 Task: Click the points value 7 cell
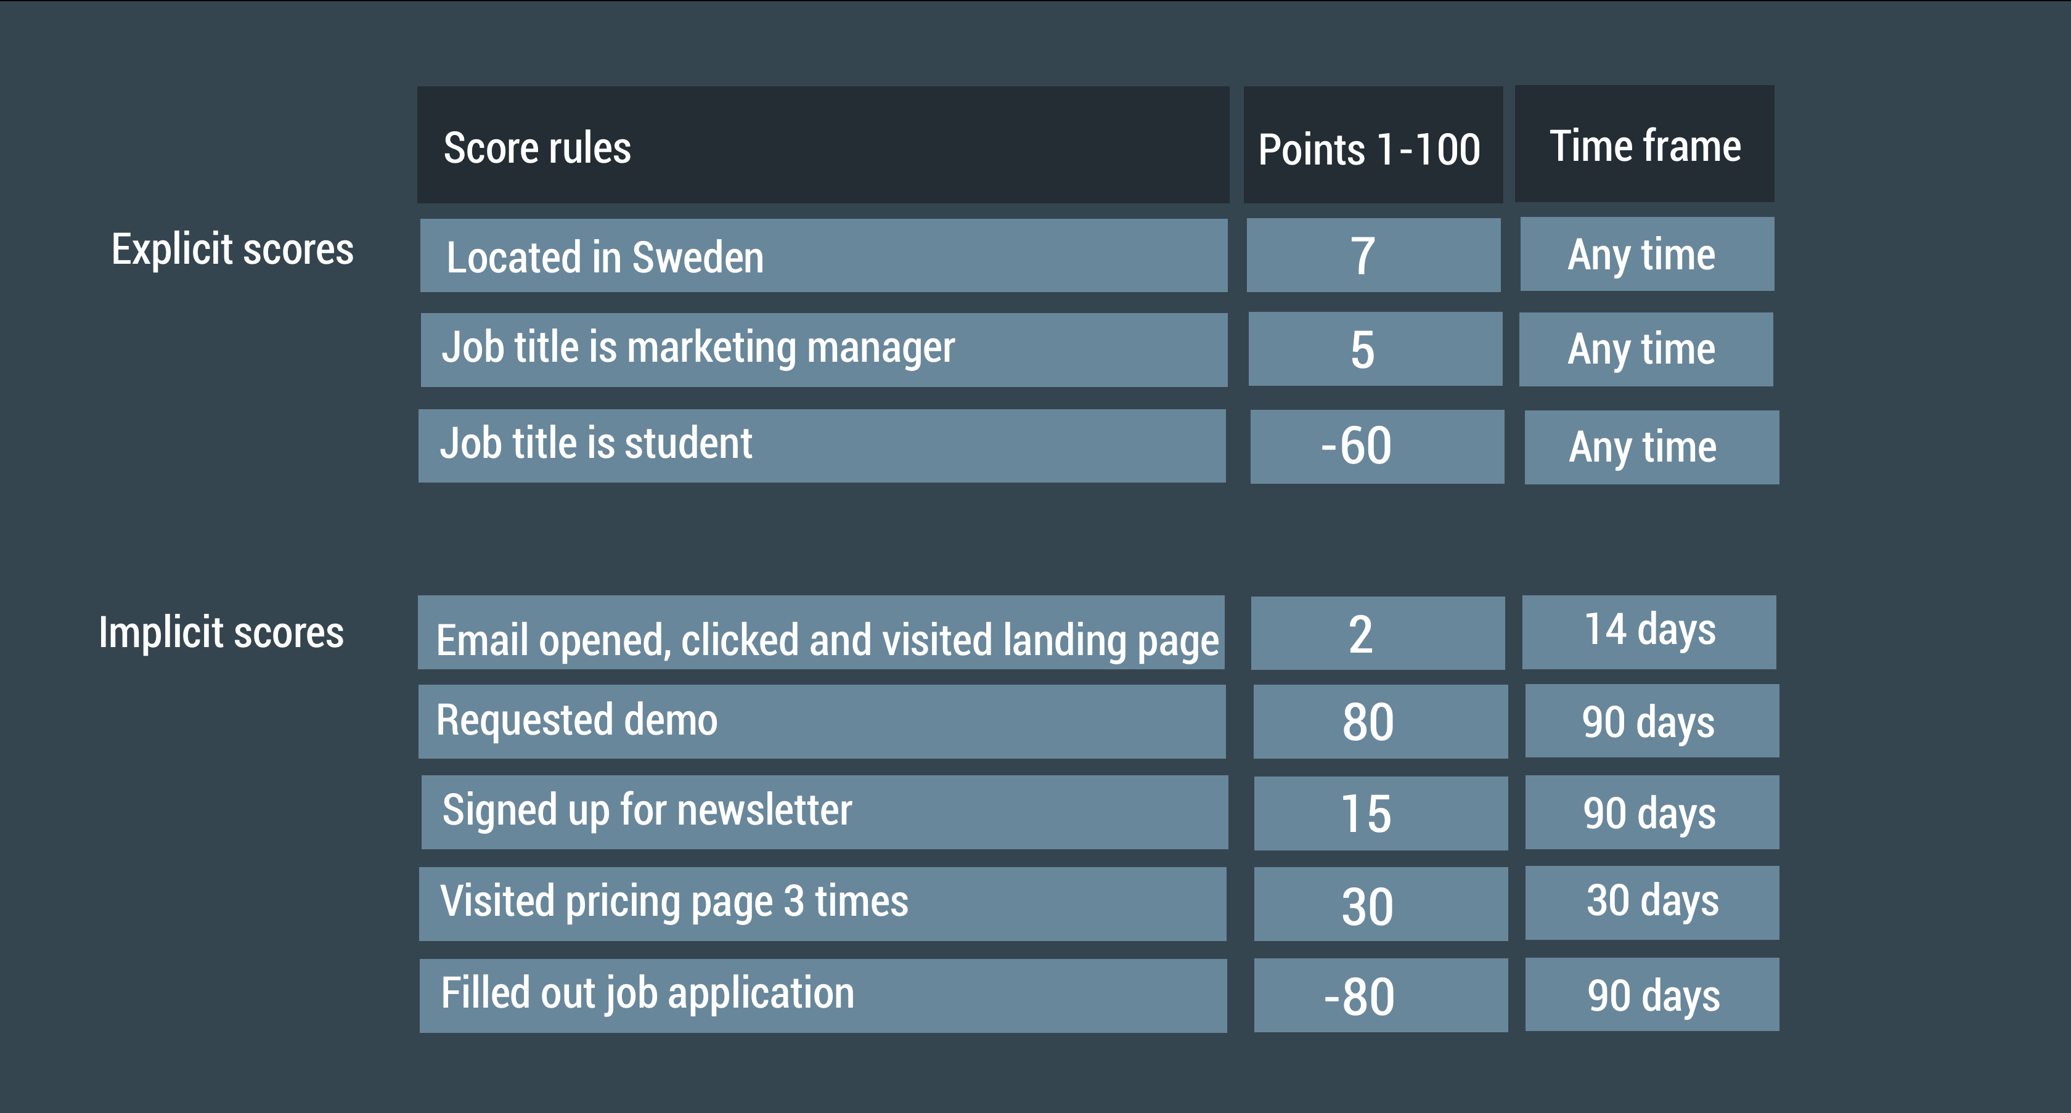tap(1373, 256)
